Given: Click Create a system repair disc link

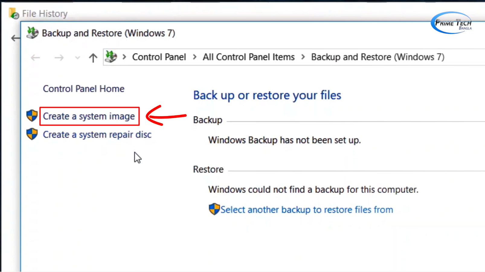Looking at the screenshot, I should pos(97,135).
